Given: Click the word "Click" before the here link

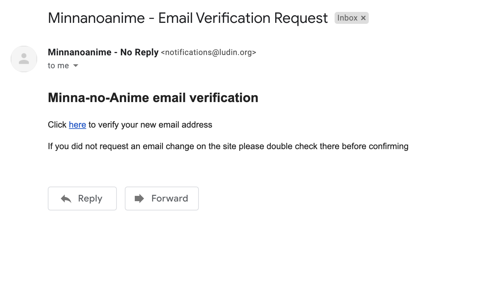Looking at the screenshot, I should [57, 125].
